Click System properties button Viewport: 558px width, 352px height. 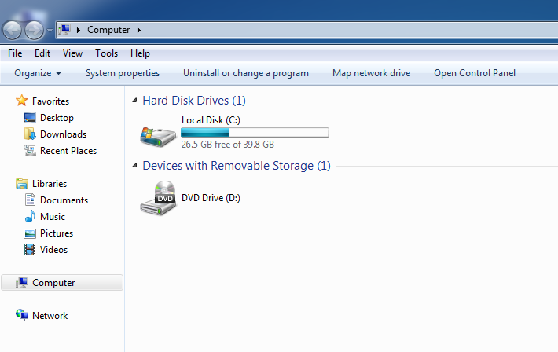point(123,73)
